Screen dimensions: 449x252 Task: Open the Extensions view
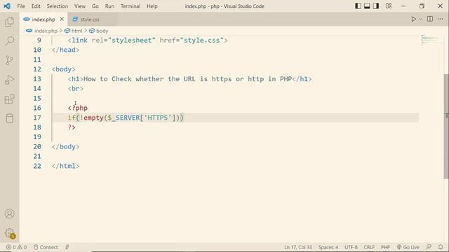pyautogui.click(x=9, y=99)
